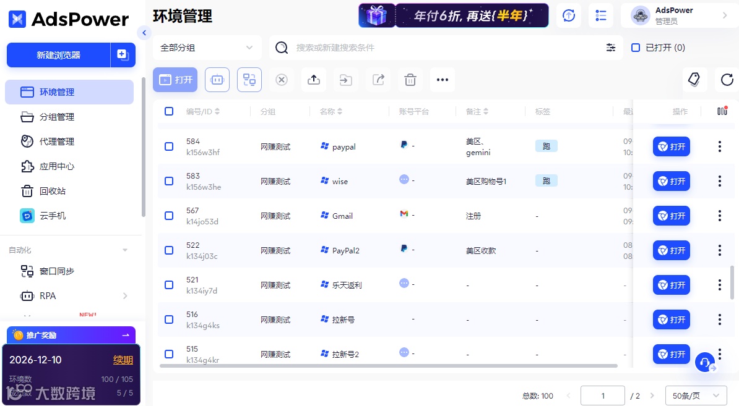This screenshot has height=406, width=739.
Task: Click the window sync toolbar icon
Action: [249, 80]
